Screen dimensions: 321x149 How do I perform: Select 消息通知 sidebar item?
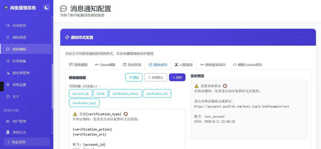(26, 49)
